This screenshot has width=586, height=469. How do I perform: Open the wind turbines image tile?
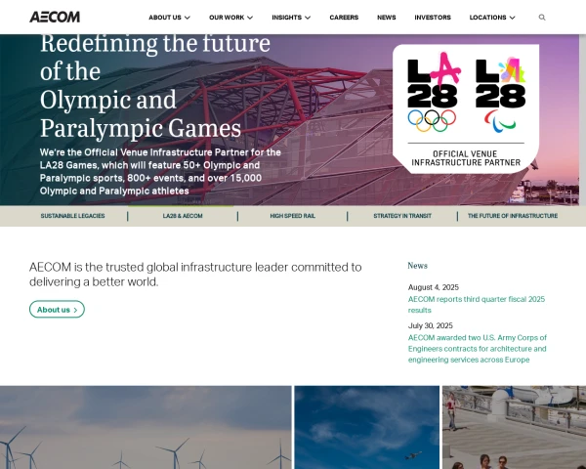click(146, 428)
